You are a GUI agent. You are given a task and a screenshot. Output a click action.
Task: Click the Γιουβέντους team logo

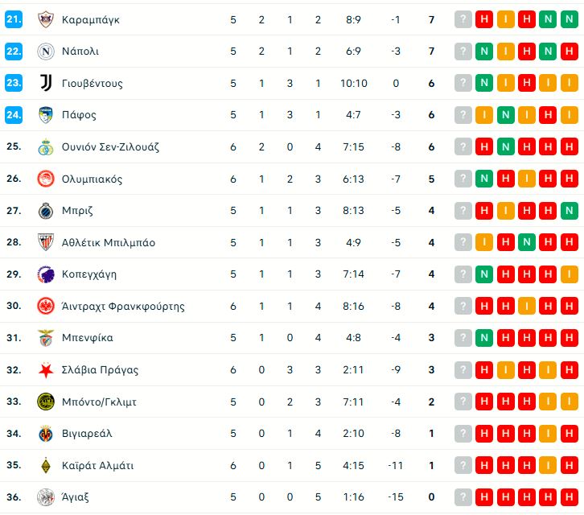[46, 83]
